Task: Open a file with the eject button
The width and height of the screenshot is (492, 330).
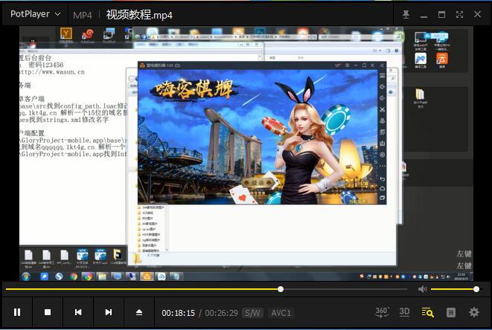Action: tap(139, 312)
